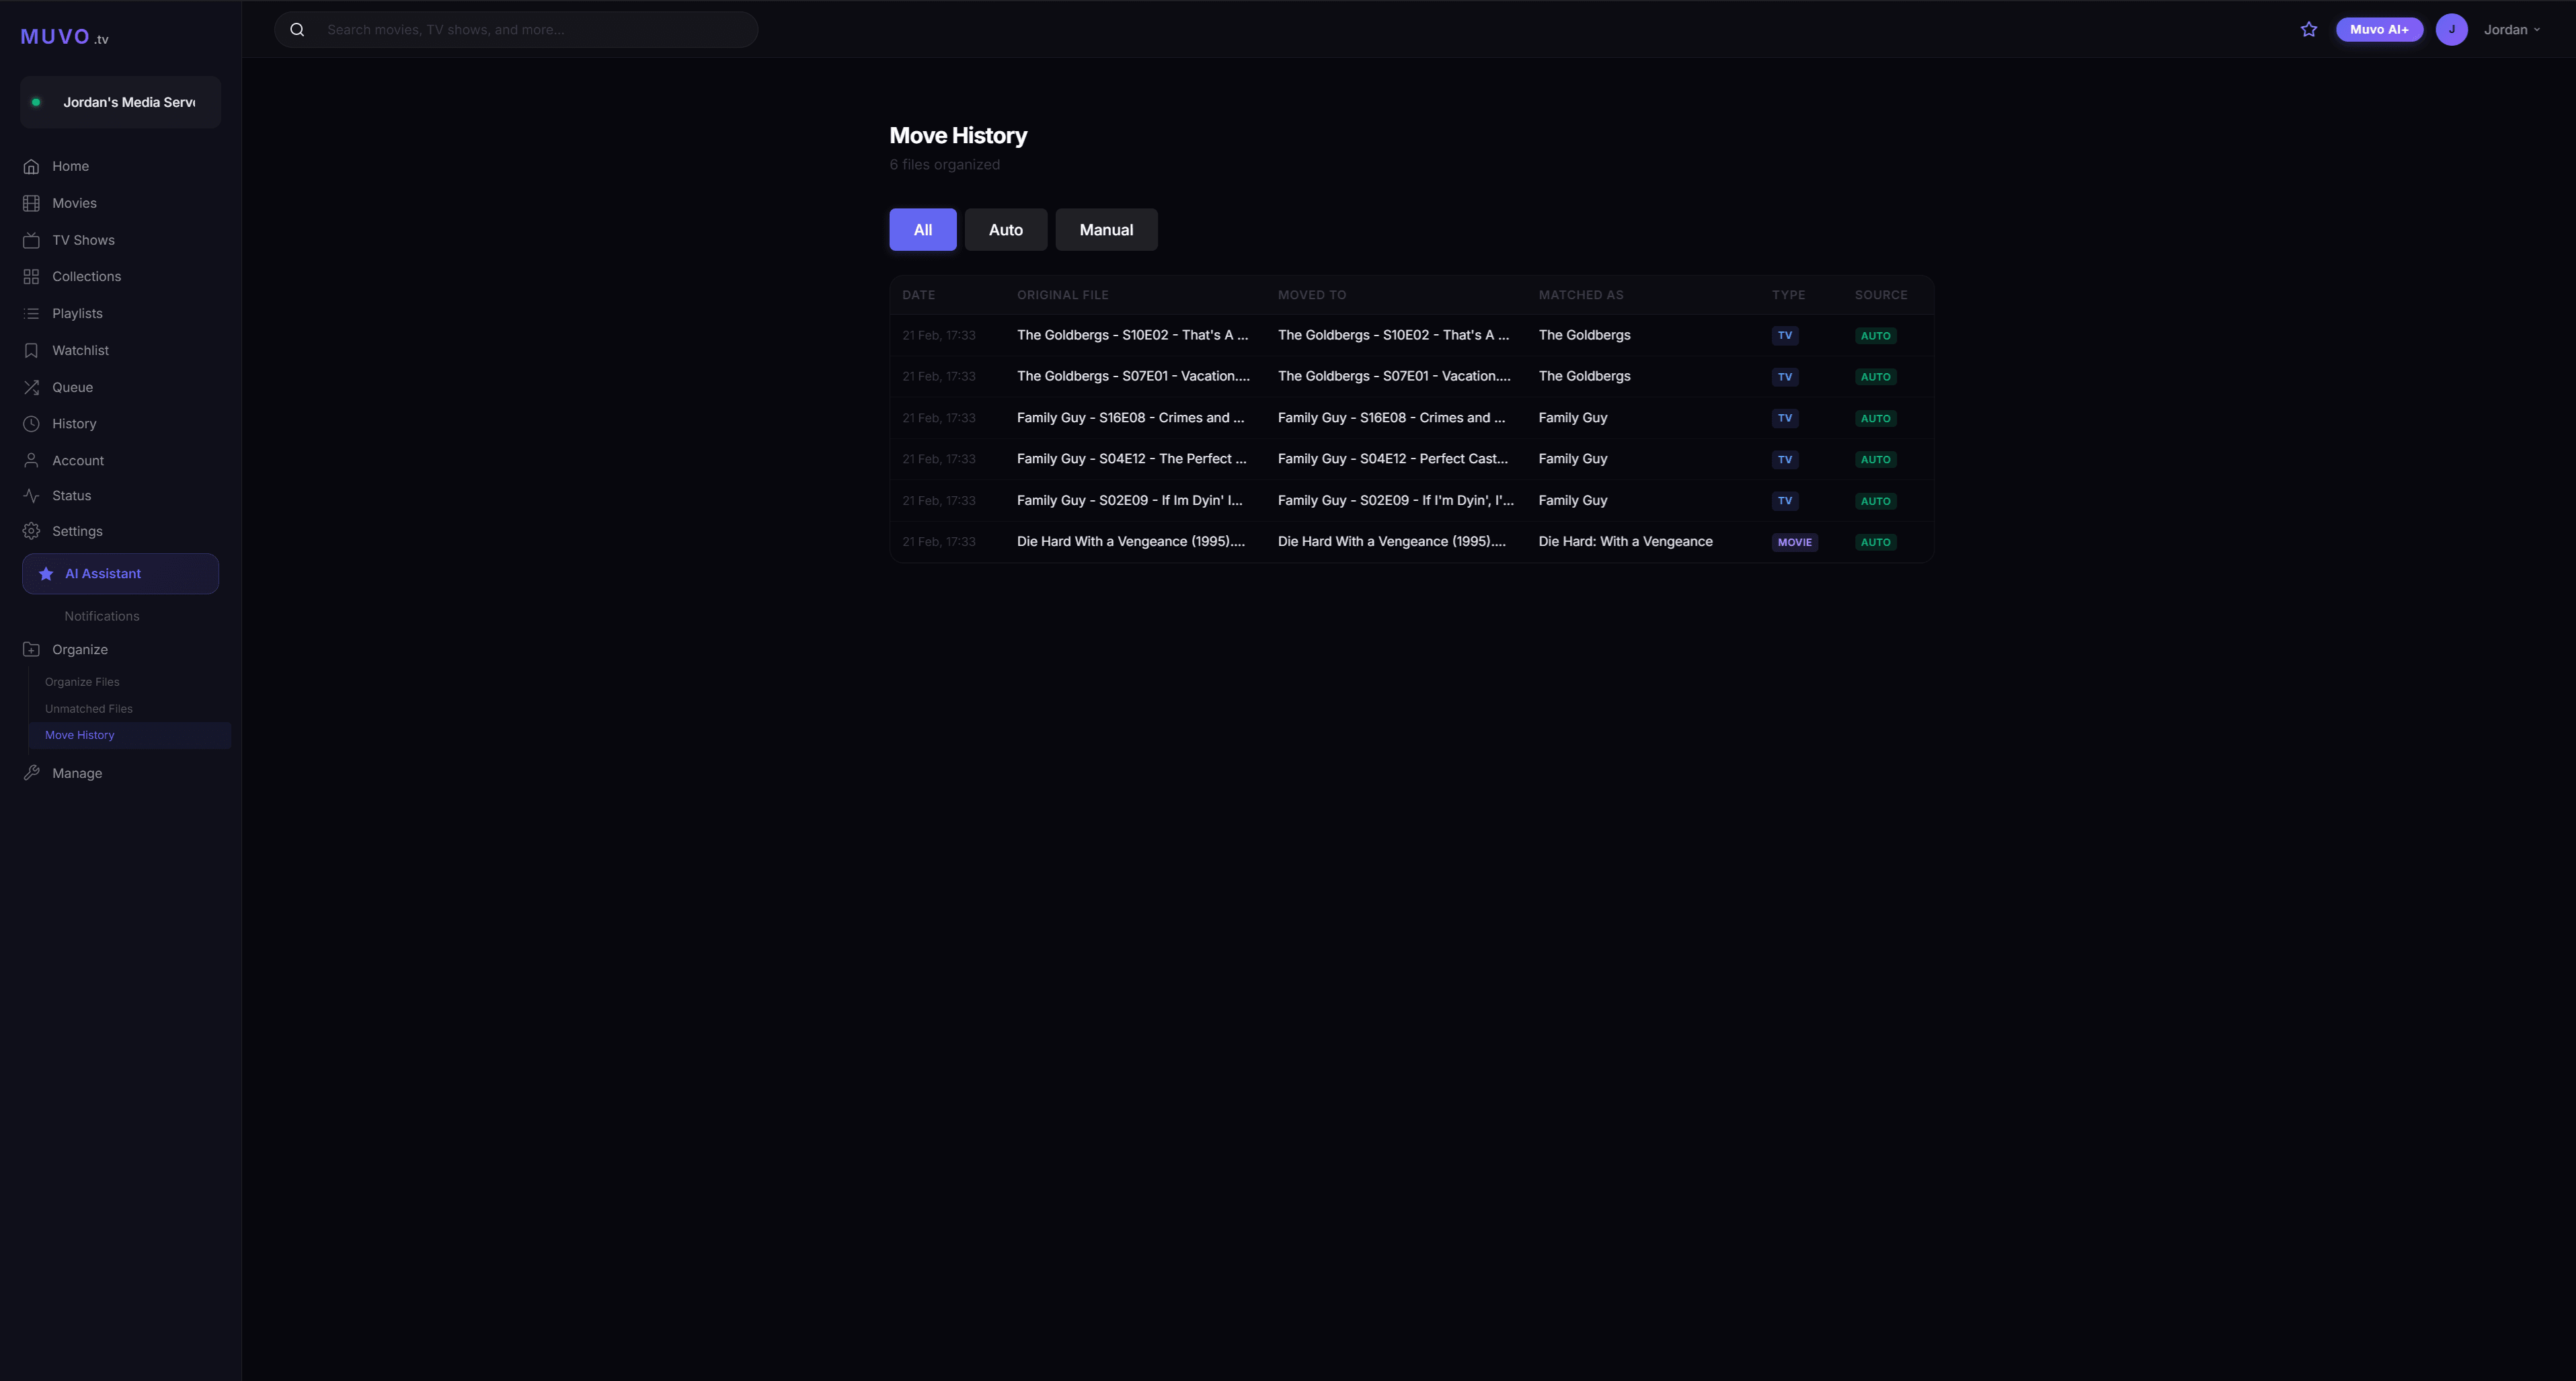
Task: Open the Jordan account dropdown
Action: pos(2512,29)
